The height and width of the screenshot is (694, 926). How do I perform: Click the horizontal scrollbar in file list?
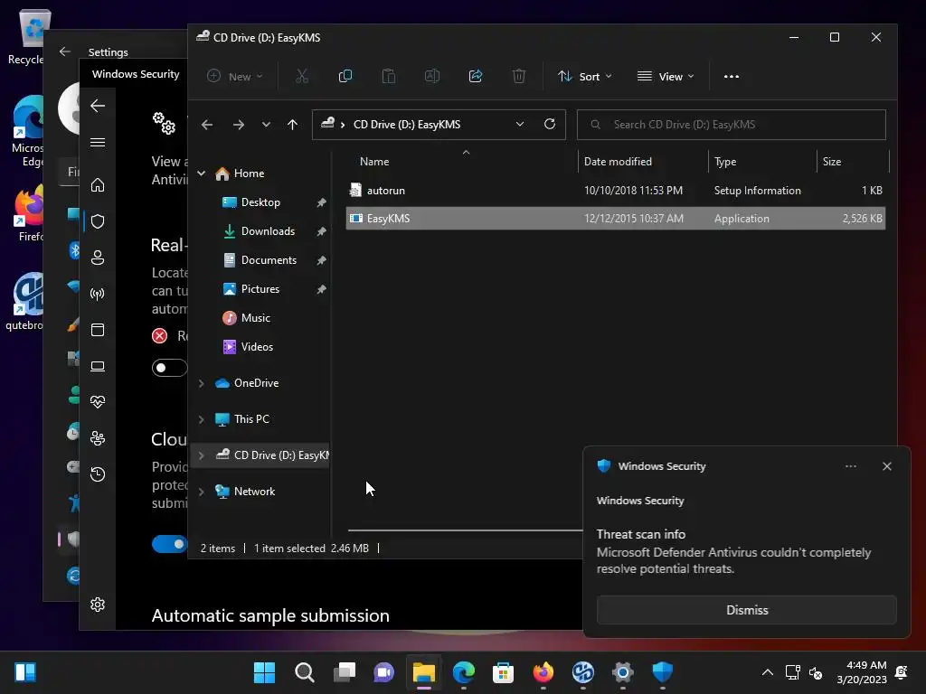pyautogui.click(x=465, y=530)
